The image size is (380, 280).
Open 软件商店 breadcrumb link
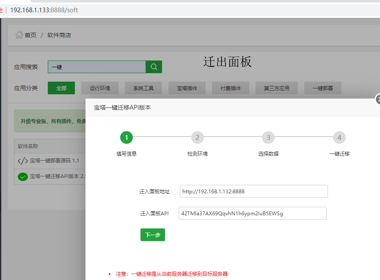coord(59,35)
